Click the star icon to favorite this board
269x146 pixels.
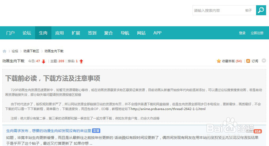point(219,61)
